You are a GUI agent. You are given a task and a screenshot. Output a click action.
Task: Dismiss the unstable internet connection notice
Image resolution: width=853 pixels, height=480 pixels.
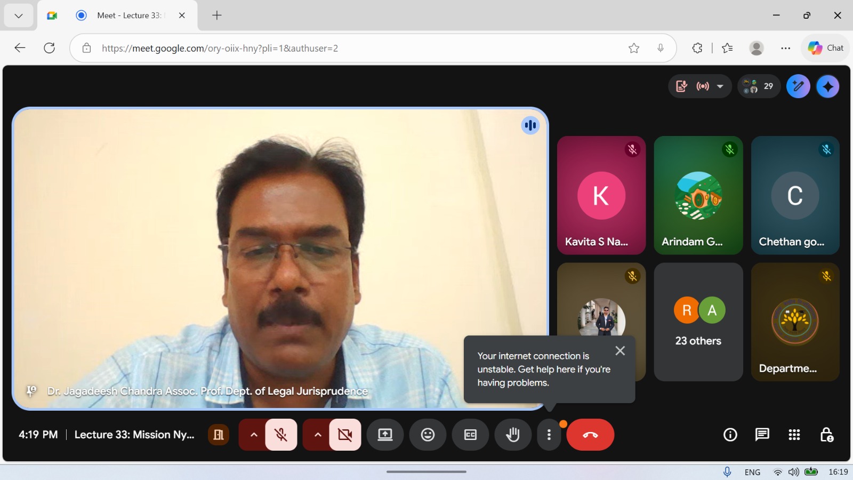point(620,351)
